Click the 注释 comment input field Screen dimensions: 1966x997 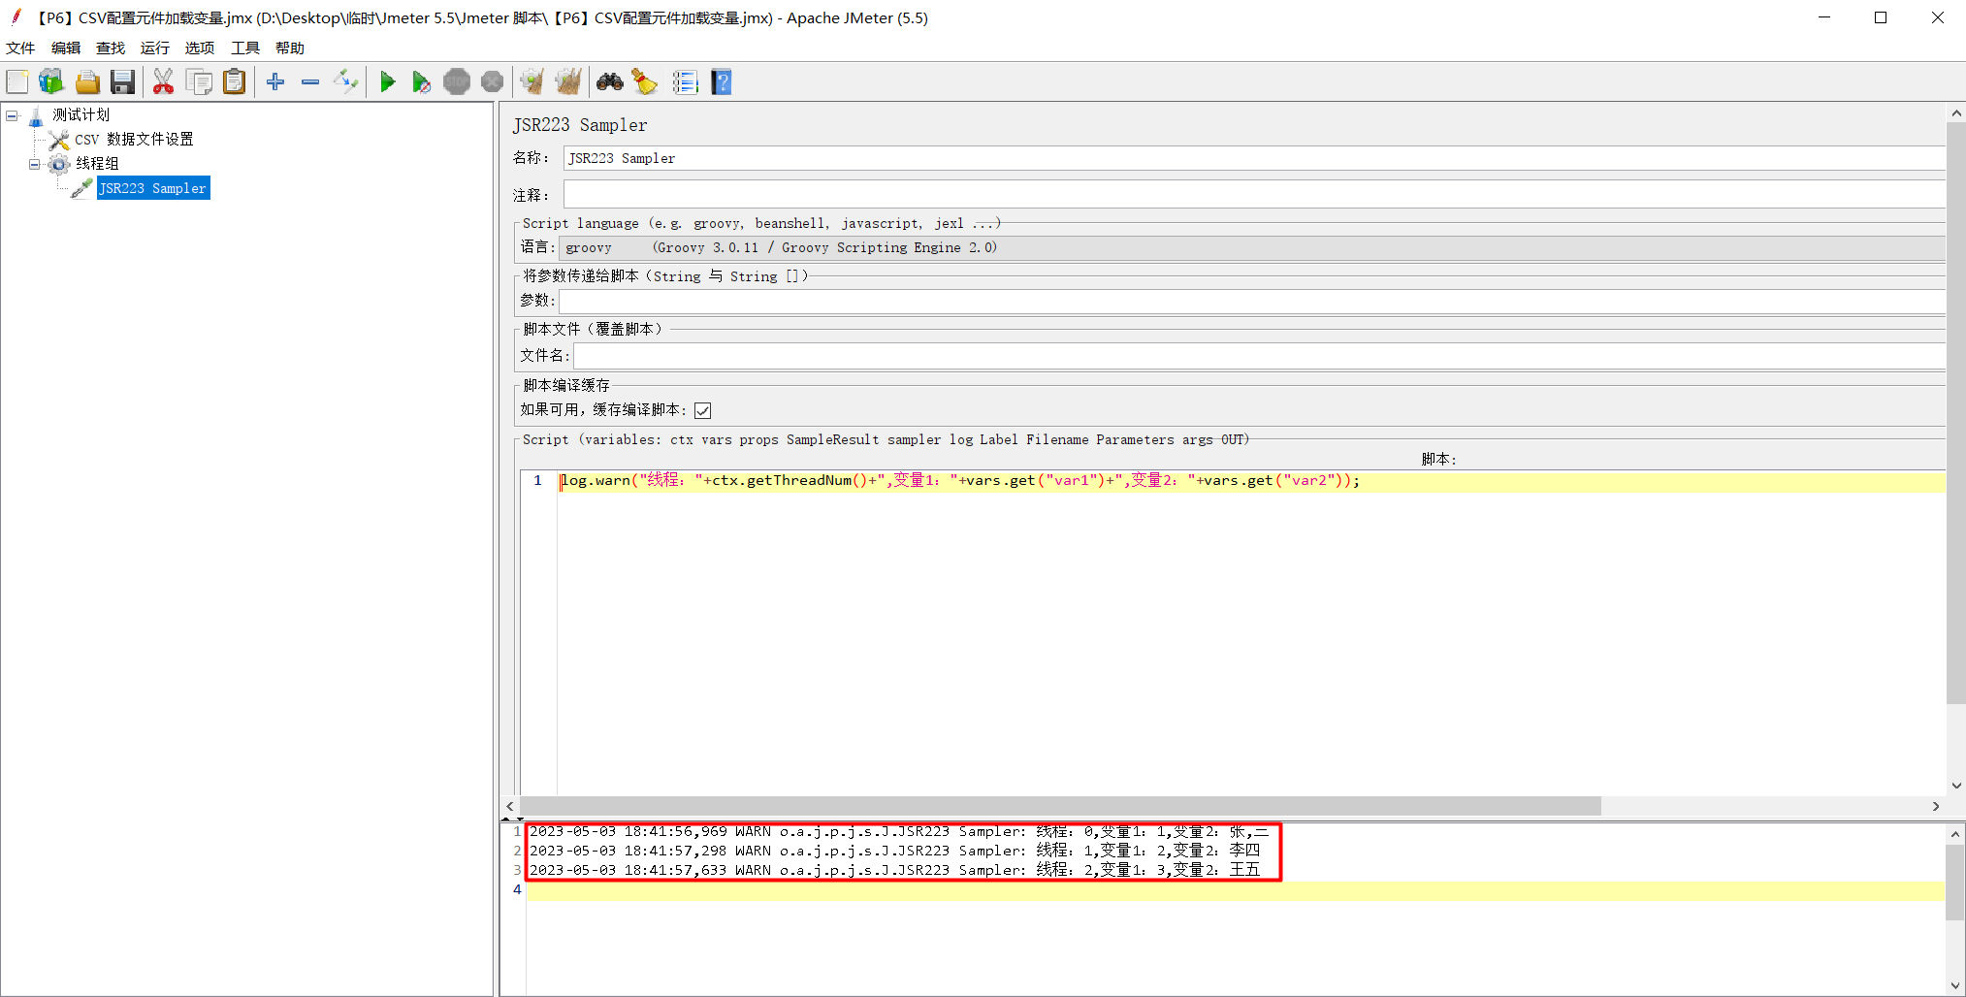(1254, 194)
